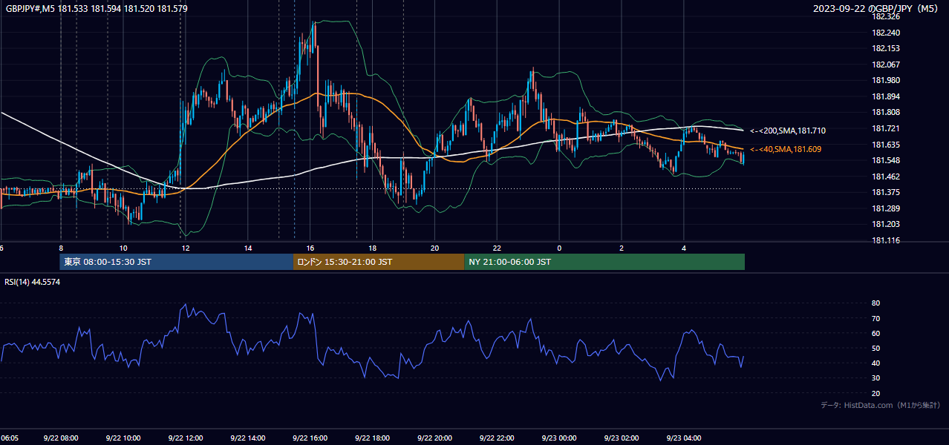949x445 pixels.
Task: Click RSI scale value 40
Action: [875, 363]
